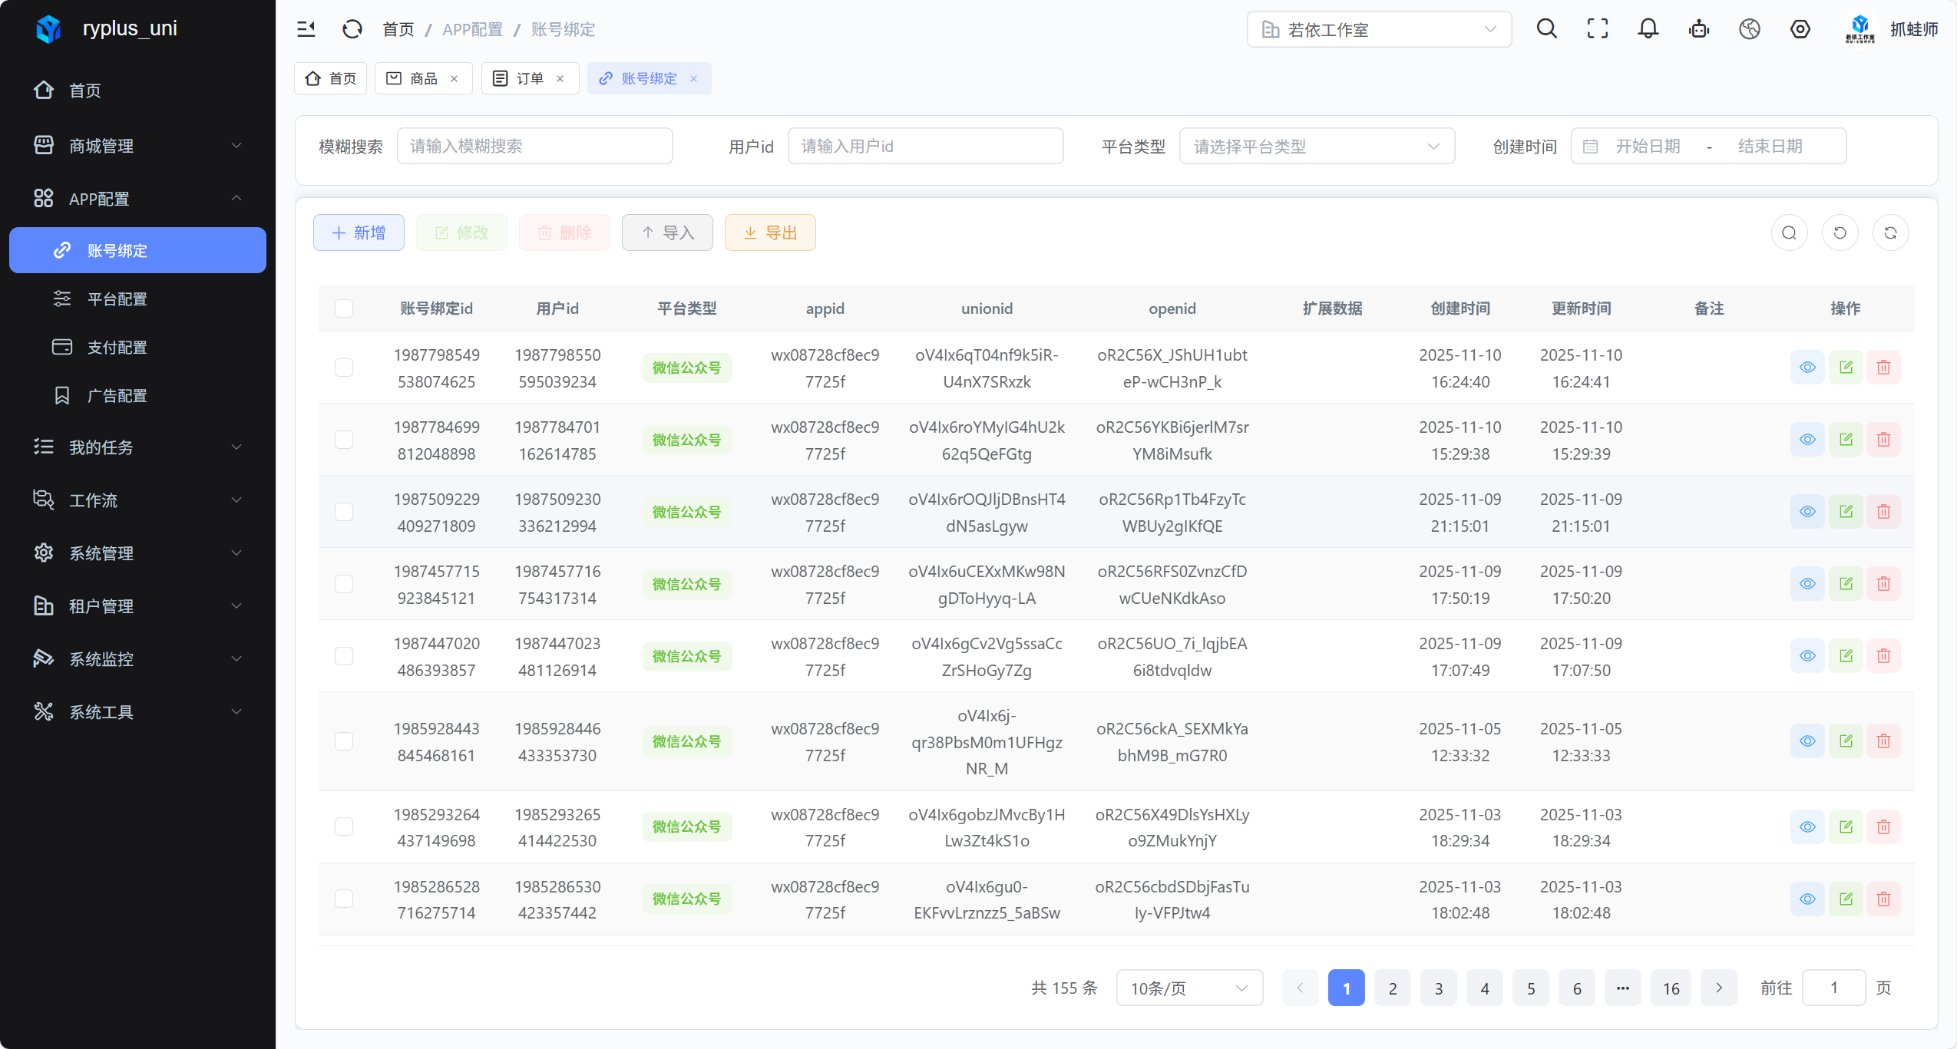
Task: Open the 平台类型 platform type dropdown
Action: click(x=1316, y=146)
